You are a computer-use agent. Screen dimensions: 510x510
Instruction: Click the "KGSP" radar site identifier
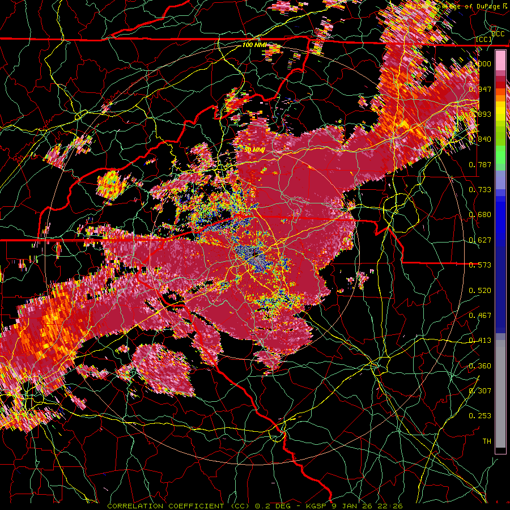point(317,506)
